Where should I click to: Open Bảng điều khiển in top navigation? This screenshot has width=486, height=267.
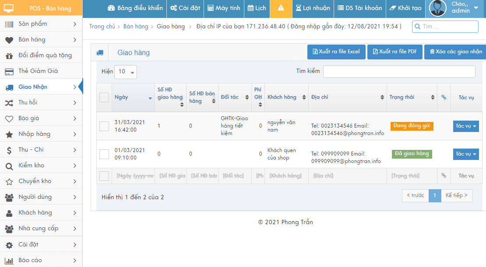(x=135, y=8)
